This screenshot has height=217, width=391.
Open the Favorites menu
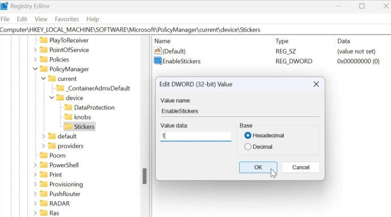(x=67, y=19)
